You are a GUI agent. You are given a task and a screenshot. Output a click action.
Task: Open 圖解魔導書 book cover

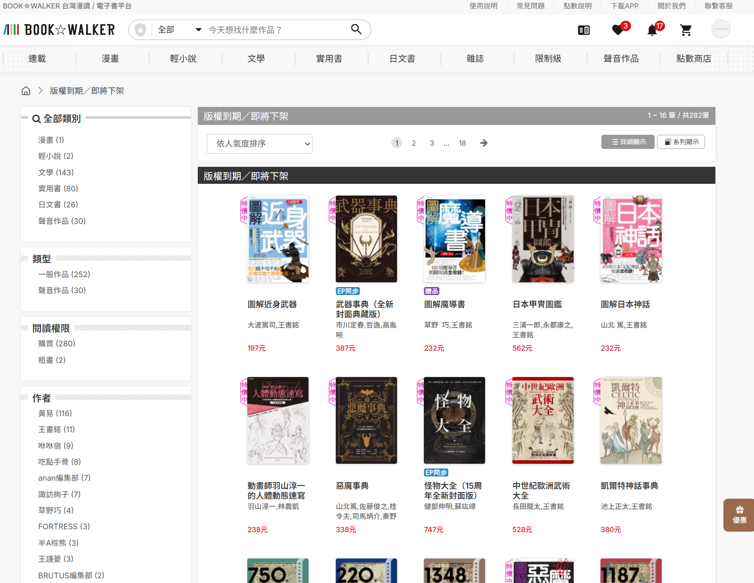454,239
